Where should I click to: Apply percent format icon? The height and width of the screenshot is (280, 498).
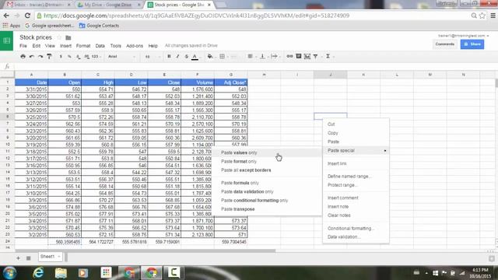pos(69,57)
